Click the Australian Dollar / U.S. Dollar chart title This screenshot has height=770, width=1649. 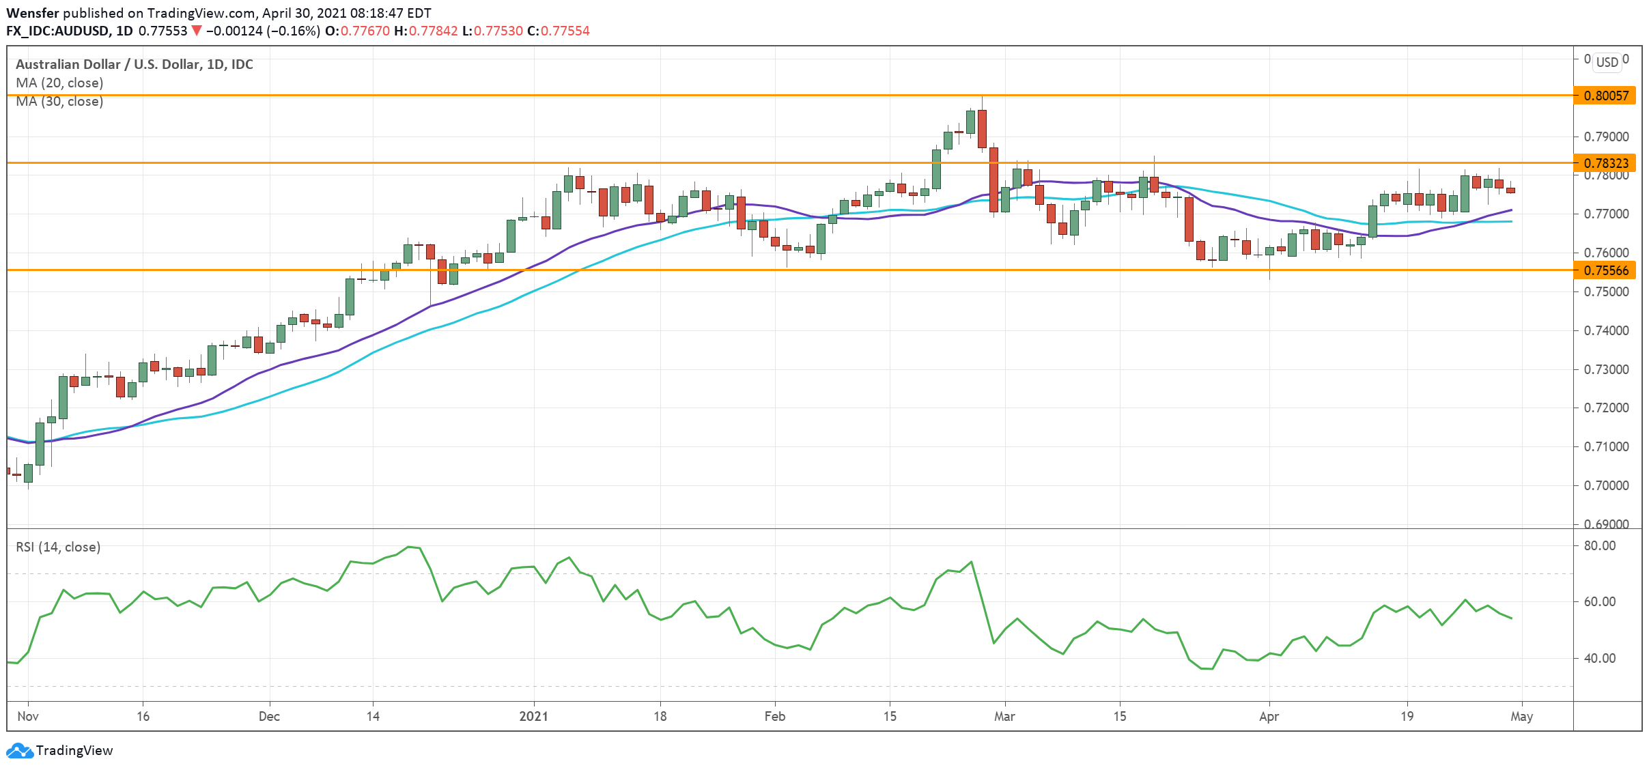(x=134, y=64)
